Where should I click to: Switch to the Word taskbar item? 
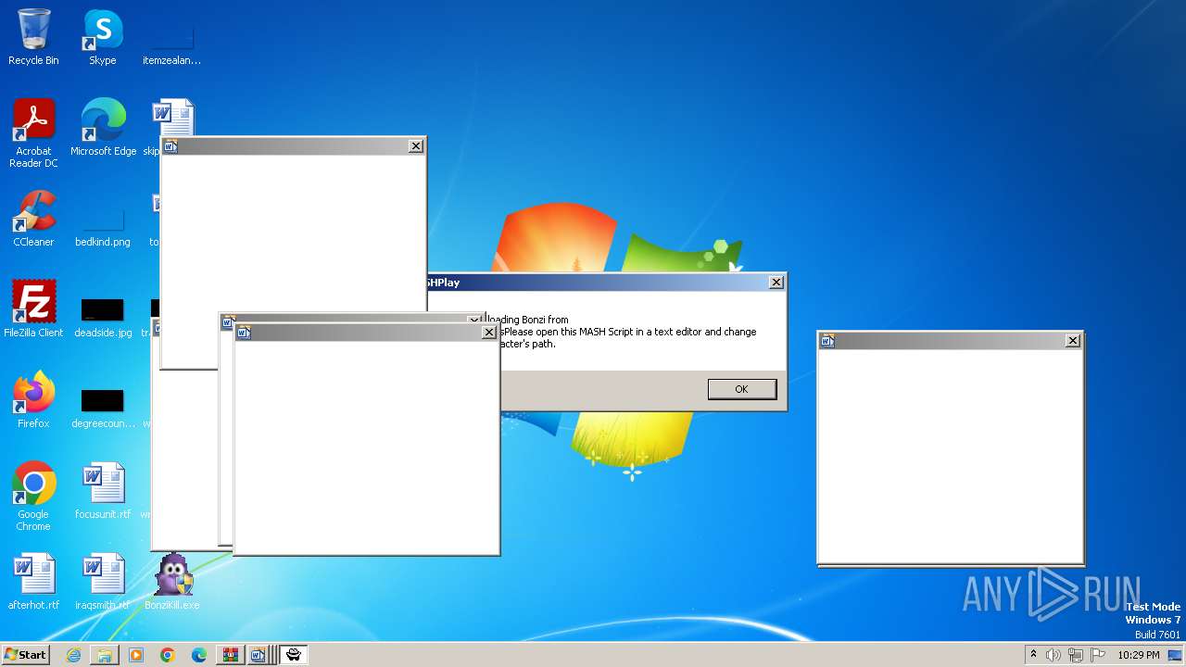[260, 655]
